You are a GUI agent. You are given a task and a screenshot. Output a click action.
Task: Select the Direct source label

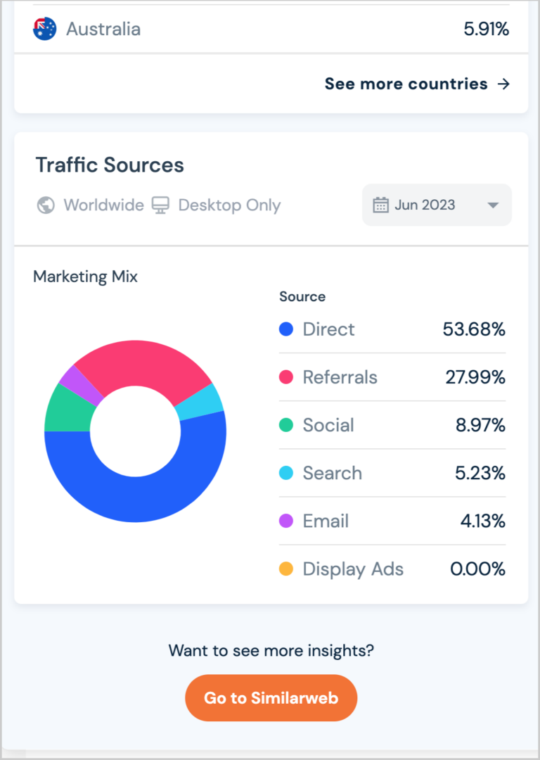(x=328, y=329)
